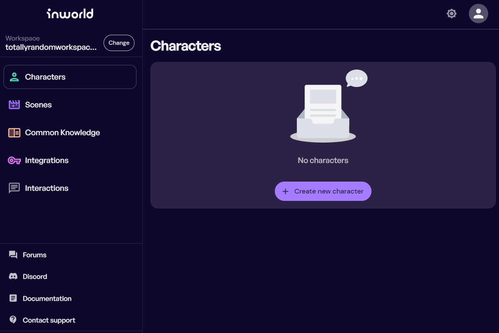
Task: Open the Forums link
Action: coord(34,255)
